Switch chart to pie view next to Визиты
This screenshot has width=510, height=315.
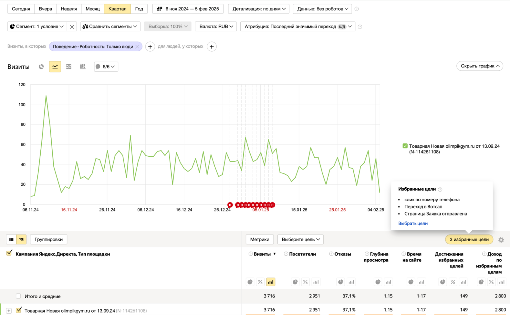tap(41, 67)
